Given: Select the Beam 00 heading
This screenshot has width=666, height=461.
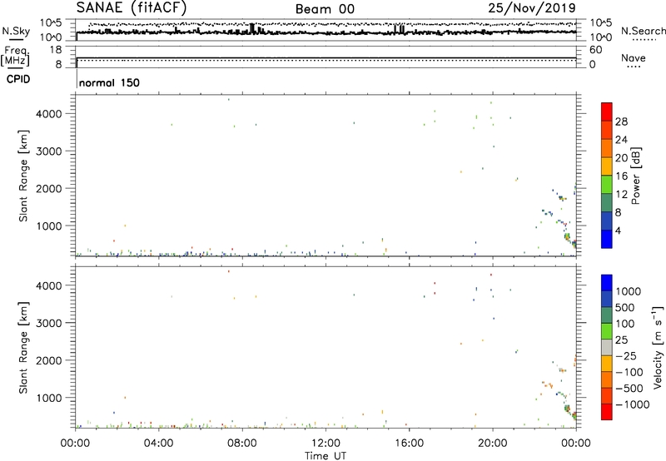Looking at the screenshot, I should point(325,9).
